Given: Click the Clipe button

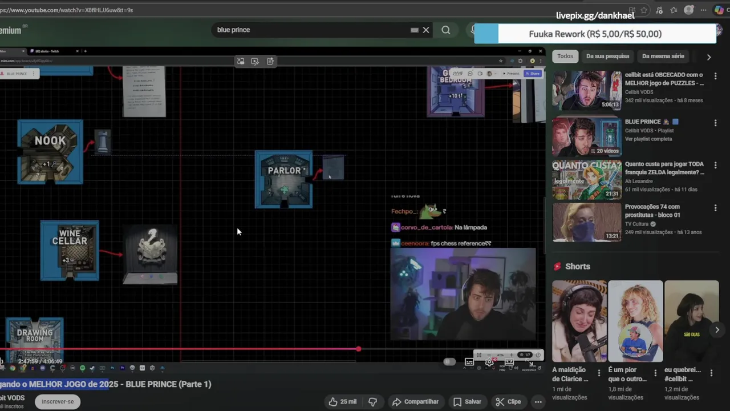Looking at the screenshot, I should click(x=508, y=402).
